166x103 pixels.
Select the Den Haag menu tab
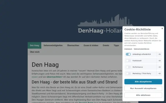34,45
